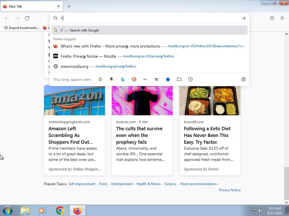289x216 pixels.
Task: Open 'What's new with Firefox' suggestion
Action: click(150, 46)
